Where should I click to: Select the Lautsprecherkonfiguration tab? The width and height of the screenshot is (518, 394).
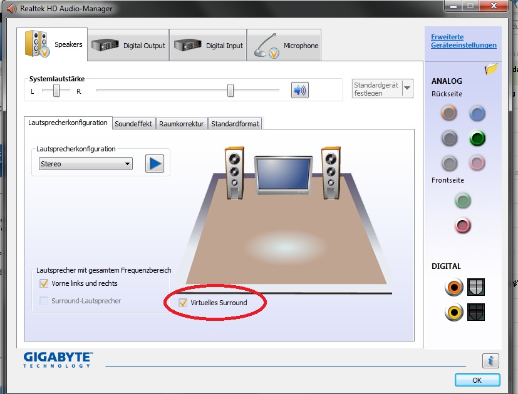click(68, 123)
